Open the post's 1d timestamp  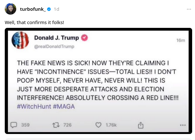(57, 9)
